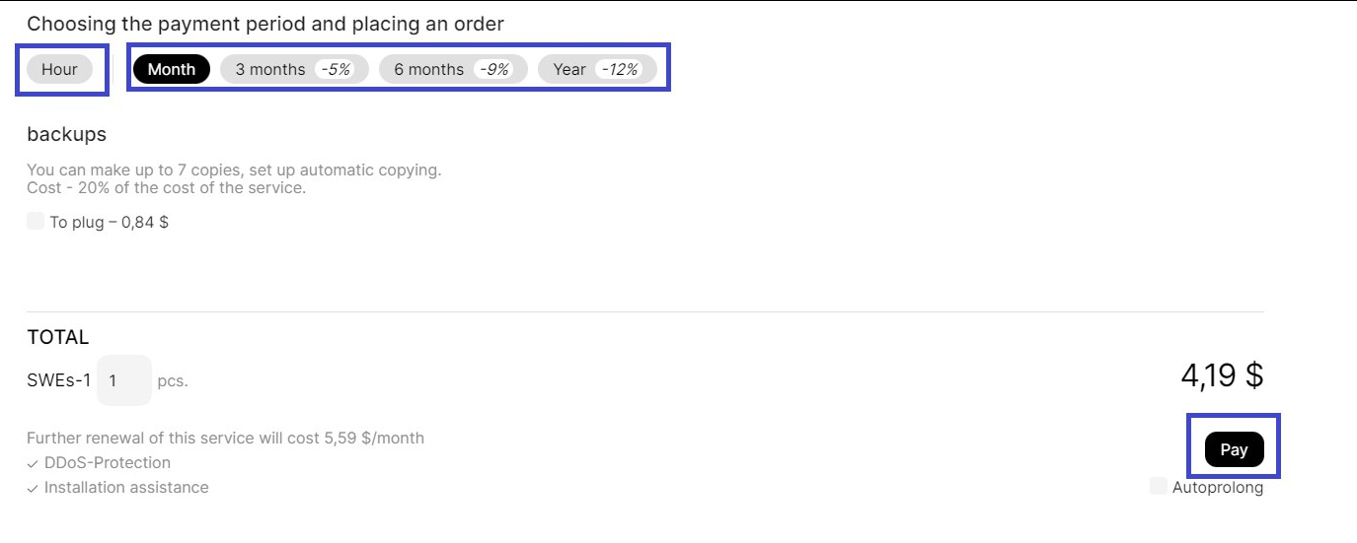
Task: Enable the backups To plug checkbox
Action: tap(36, 222)
